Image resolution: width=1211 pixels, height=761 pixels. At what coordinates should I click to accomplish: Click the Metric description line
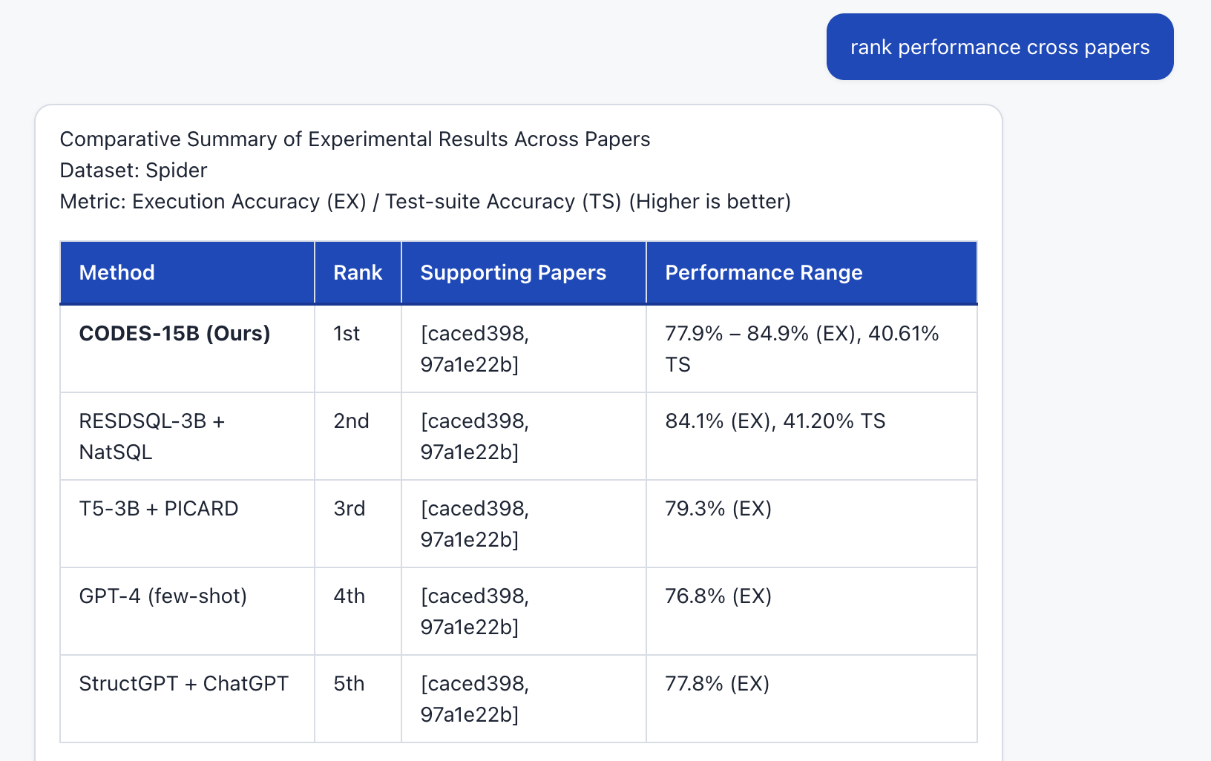[425, 202]
